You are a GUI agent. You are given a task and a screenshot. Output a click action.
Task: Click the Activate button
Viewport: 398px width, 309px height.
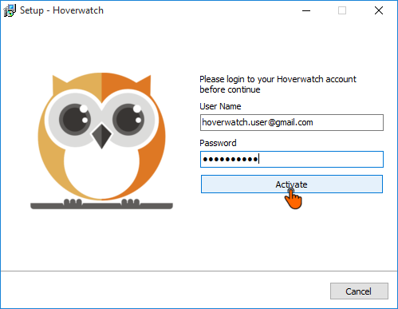pos(292,184)
